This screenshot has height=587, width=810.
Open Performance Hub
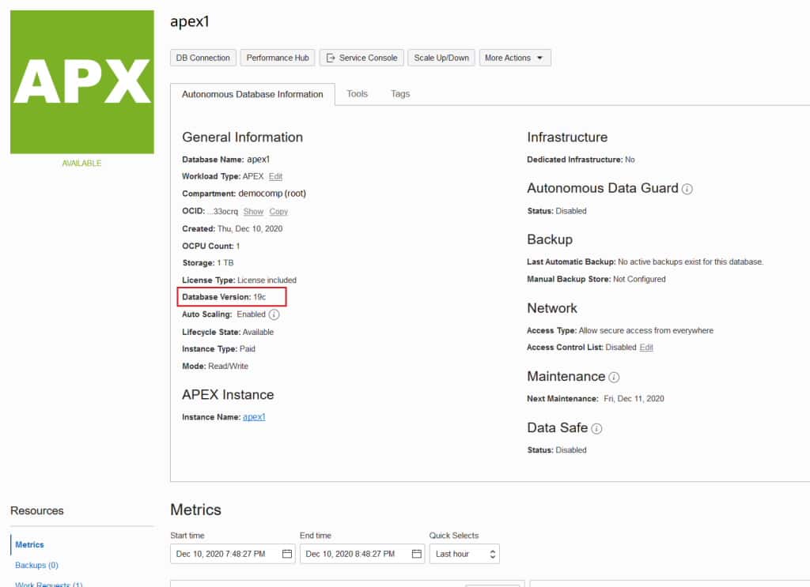pos(277,57)
